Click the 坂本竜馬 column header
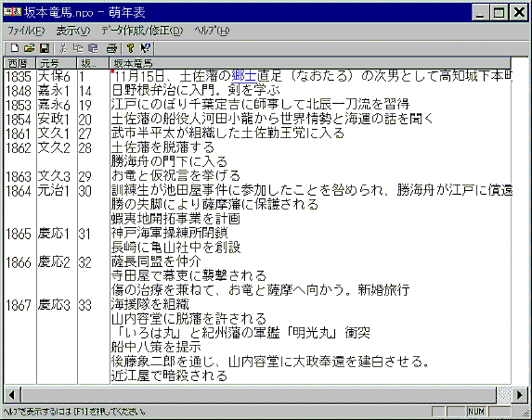 tap(310, 63)
